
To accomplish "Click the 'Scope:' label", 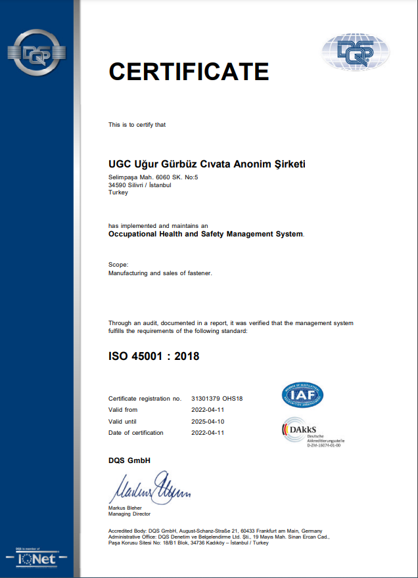I will coord(118,265).
